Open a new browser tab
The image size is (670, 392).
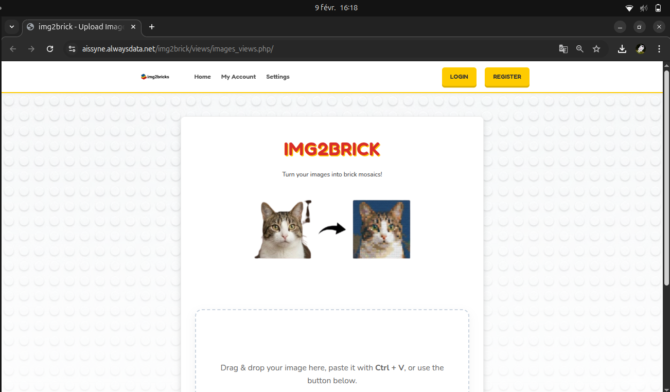tap(152, 27)
